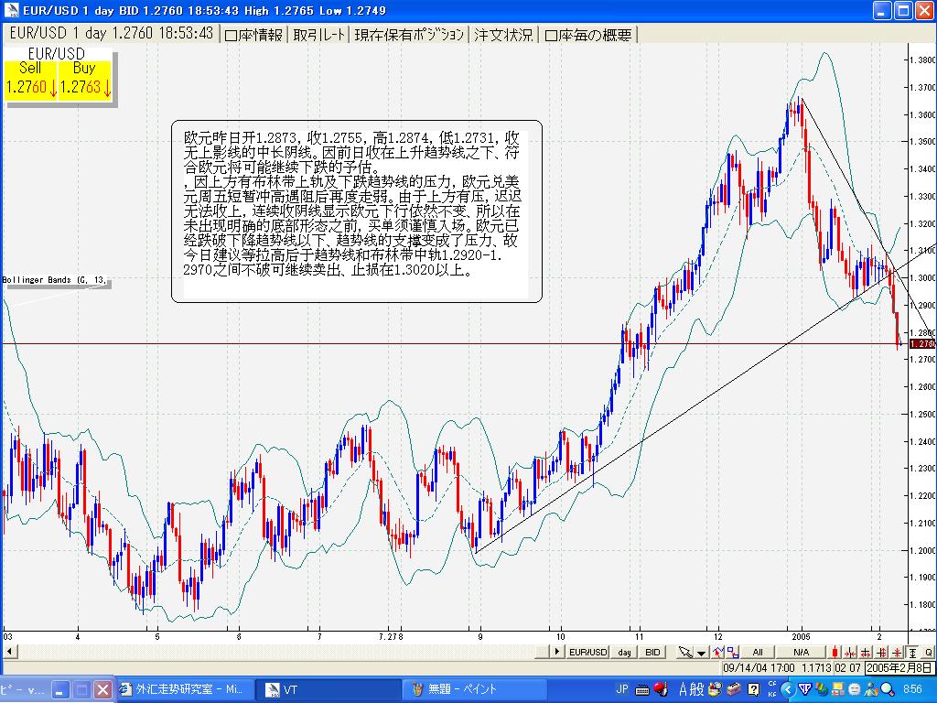Open the pointer tool dropdown arrow

[701, 653]
